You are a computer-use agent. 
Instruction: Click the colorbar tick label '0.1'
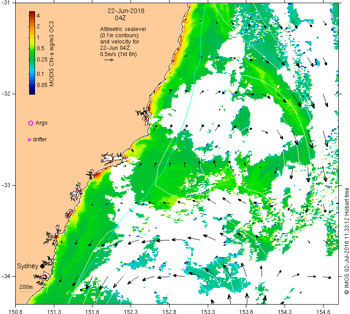tap(40, 74)
